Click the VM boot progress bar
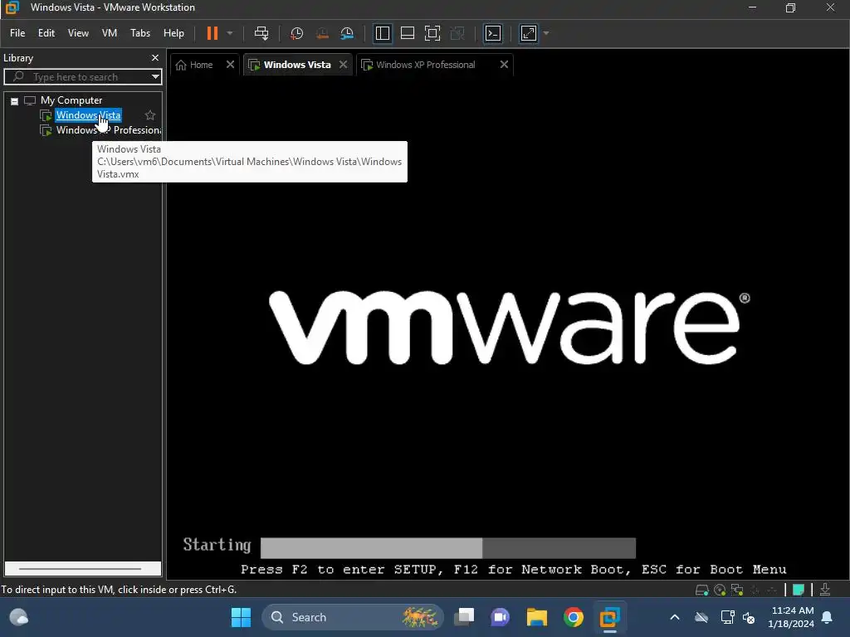850x637 pixels. click(447, 547)
